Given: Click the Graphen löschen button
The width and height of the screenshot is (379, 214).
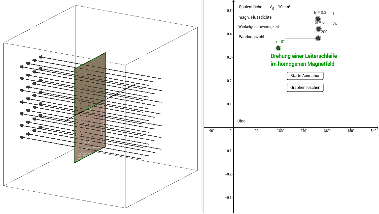Looking at the screenshot, I should 305,88.
